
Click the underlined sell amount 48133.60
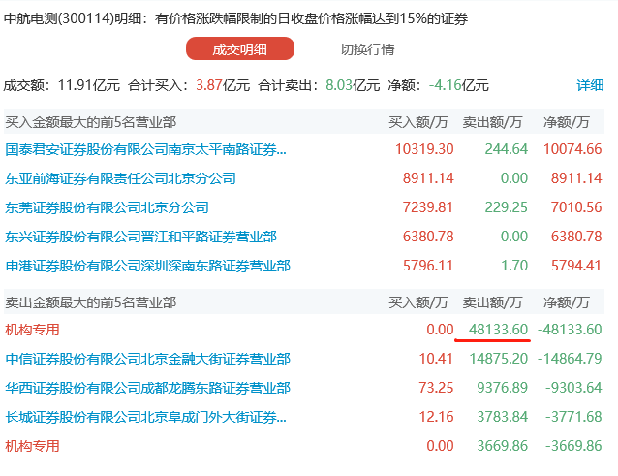point(499,330)
